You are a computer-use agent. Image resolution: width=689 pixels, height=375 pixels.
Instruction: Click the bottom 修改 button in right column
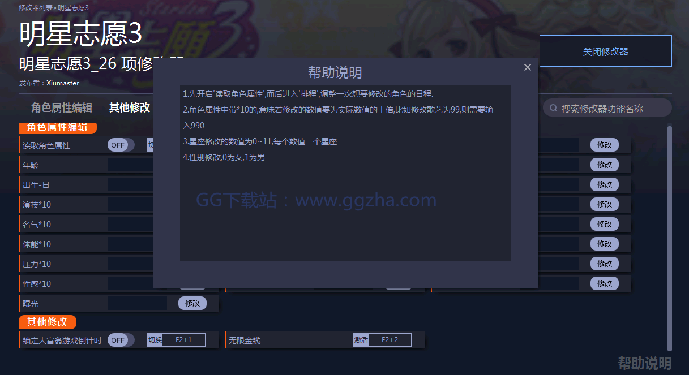(605, 283)
